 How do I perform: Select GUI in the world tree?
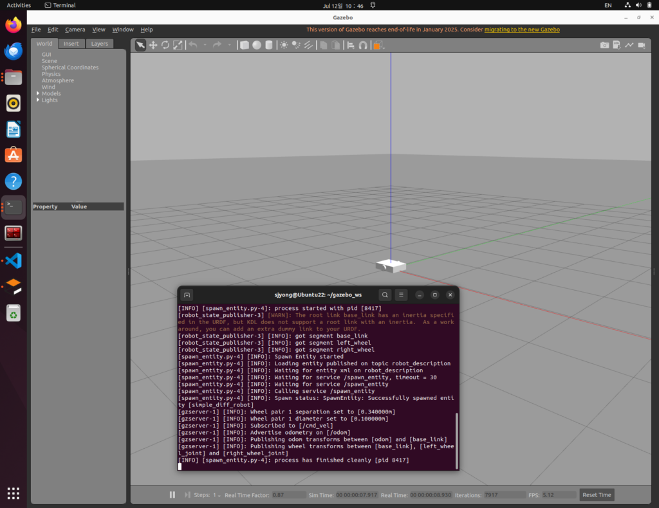46,54
